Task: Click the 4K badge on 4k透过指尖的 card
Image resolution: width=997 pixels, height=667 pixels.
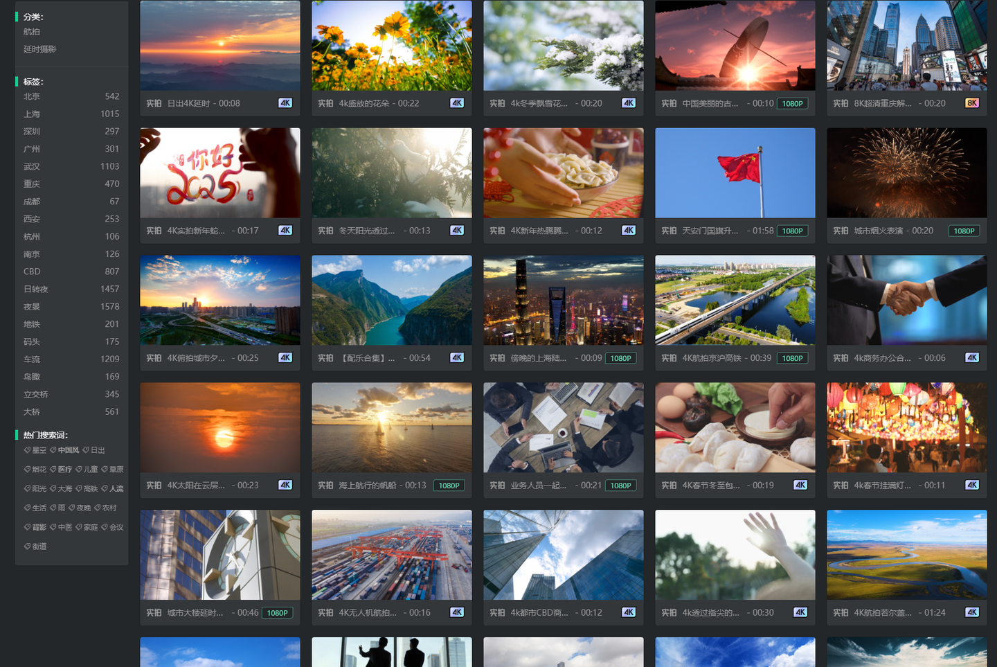Action: pyautogui.click(x=800, y=613)
